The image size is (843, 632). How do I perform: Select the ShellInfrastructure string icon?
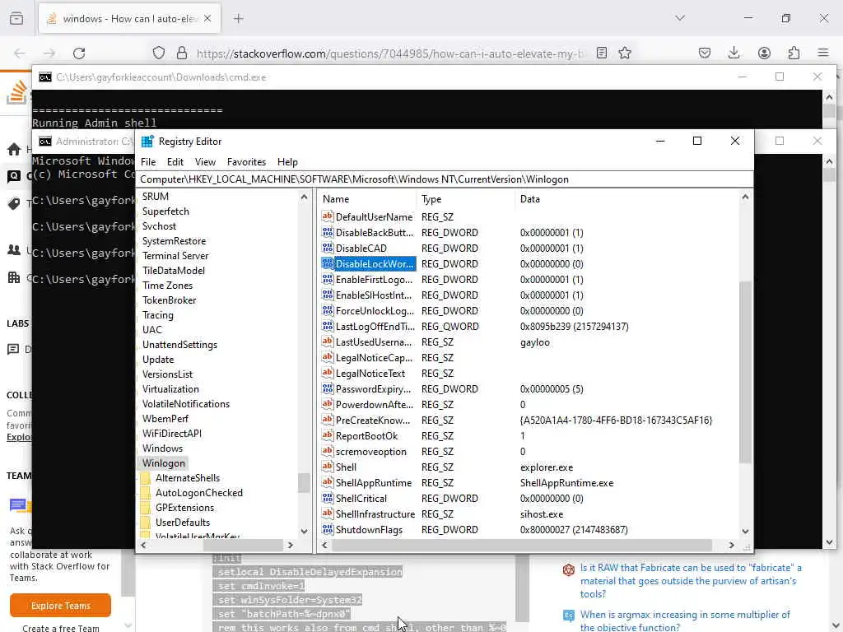click(328, 513)
